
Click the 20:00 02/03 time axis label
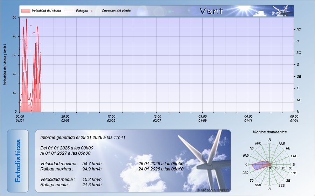65,118
